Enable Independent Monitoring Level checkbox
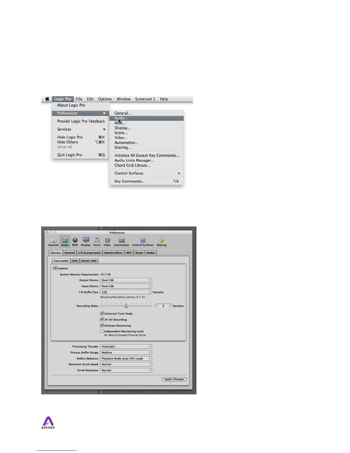This screenshot has width=350, height=453. click(x=102, y=331)
